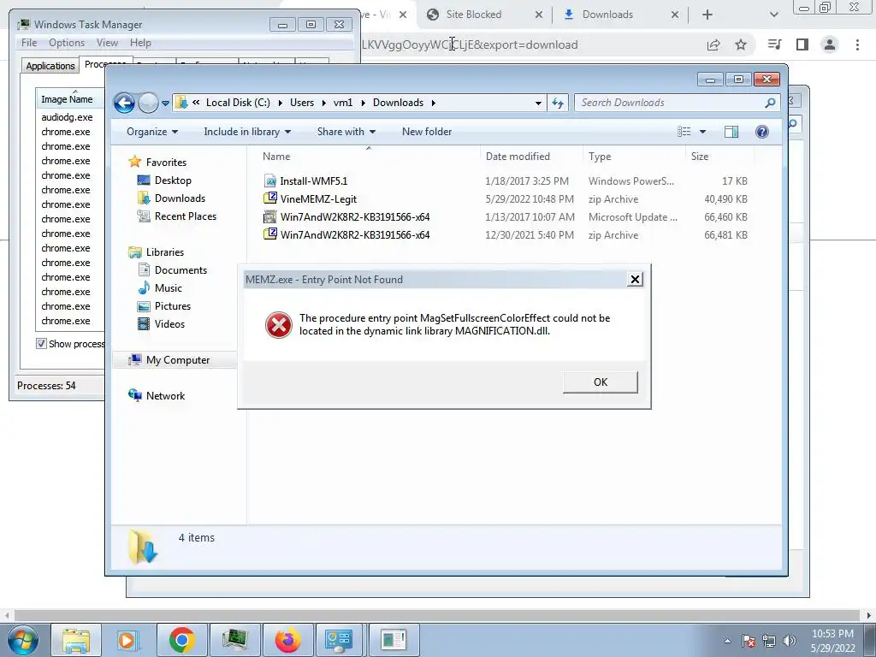Click the Explorer forward arrow button
The image size is (876, 657).
148,103
